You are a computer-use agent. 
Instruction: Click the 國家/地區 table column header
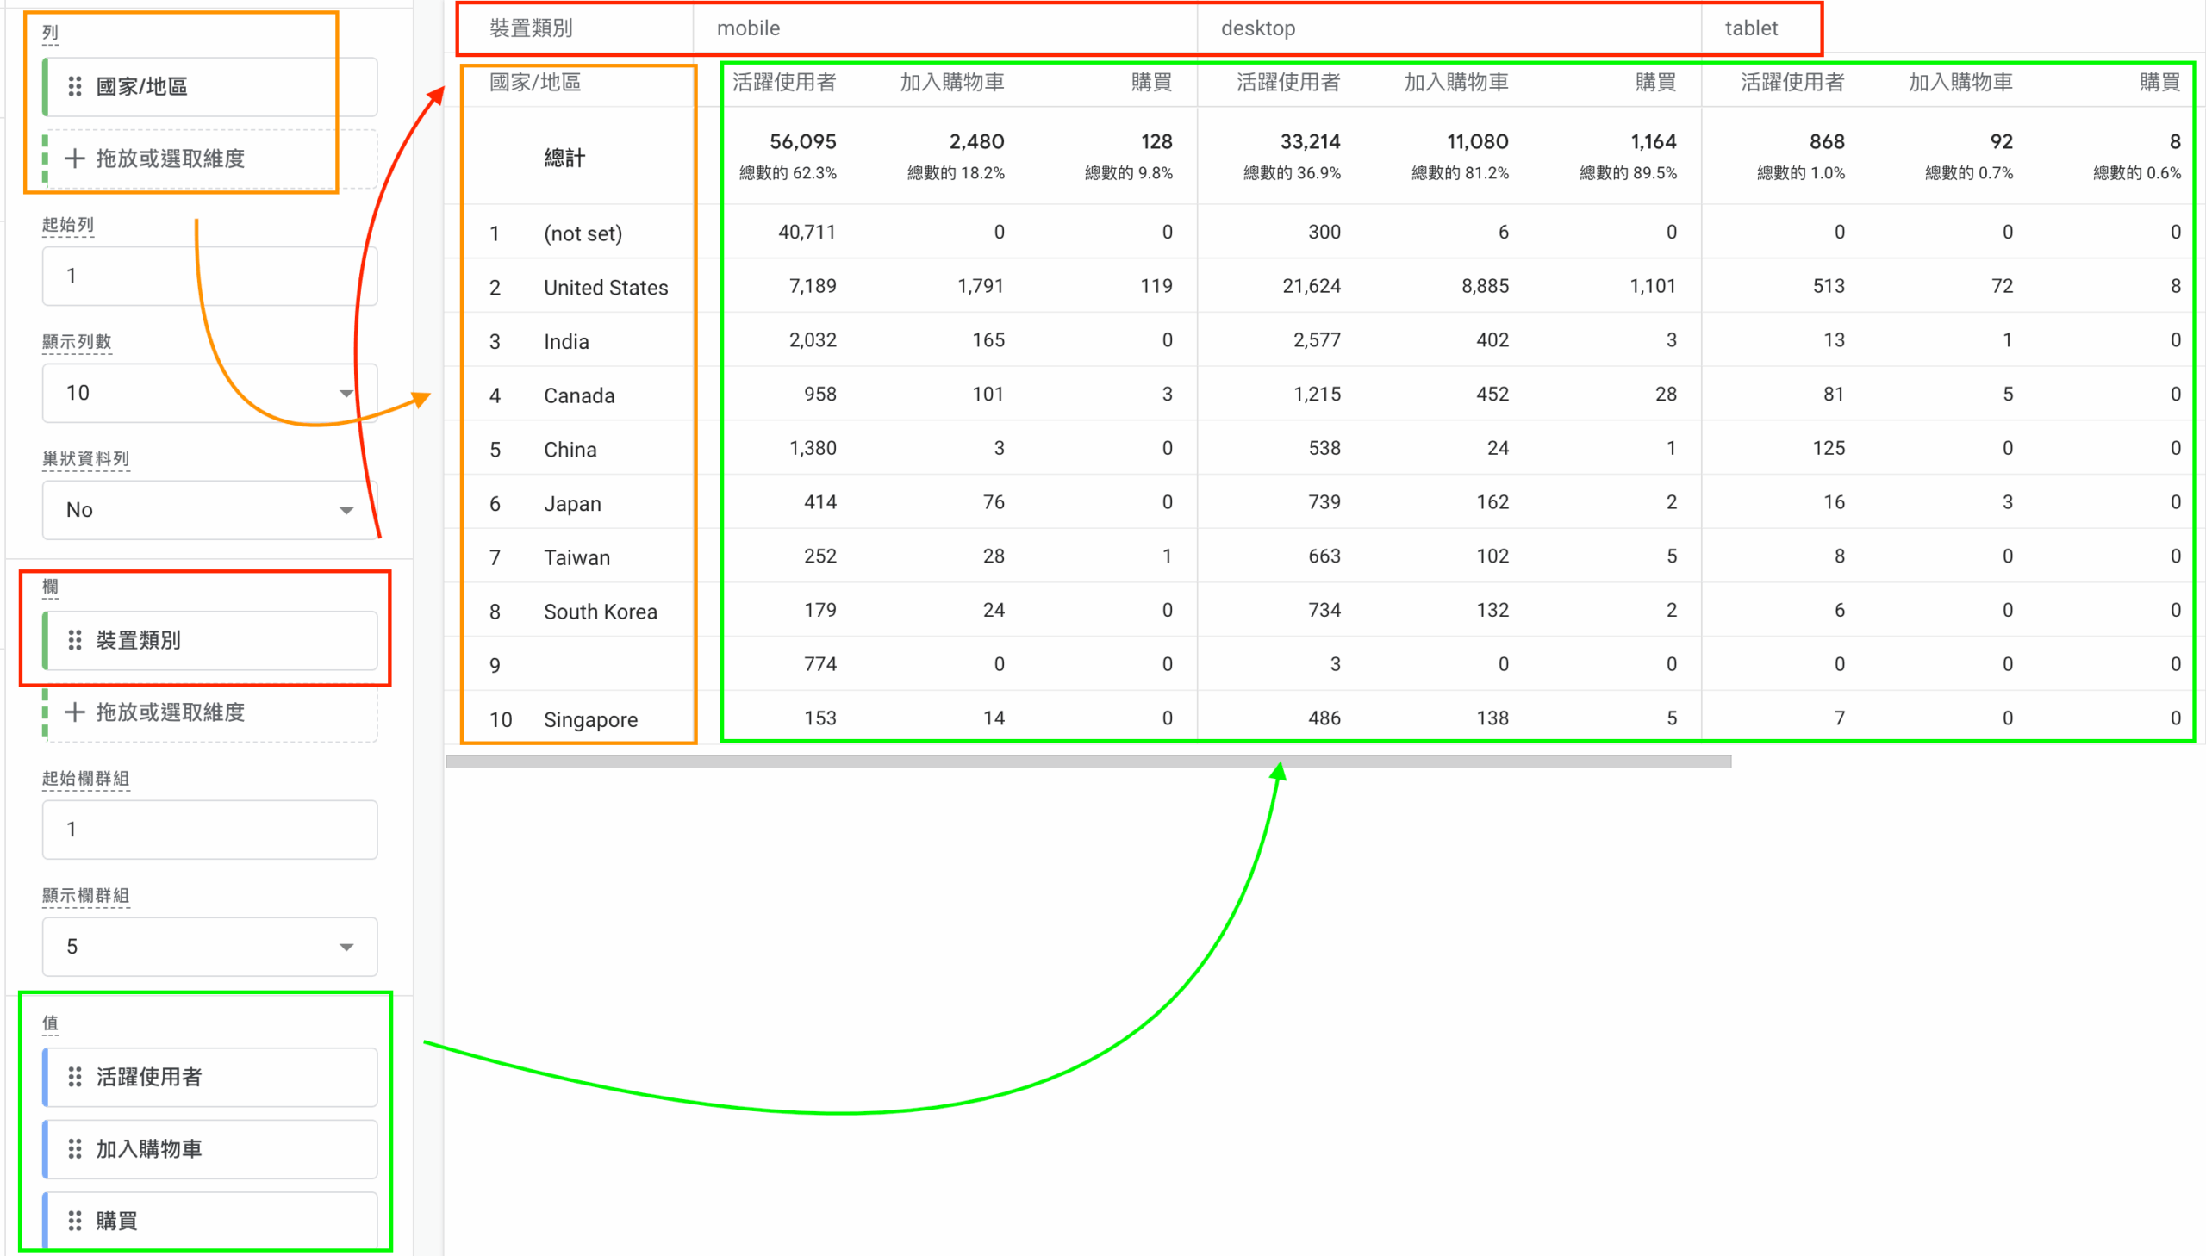[535, 82]
